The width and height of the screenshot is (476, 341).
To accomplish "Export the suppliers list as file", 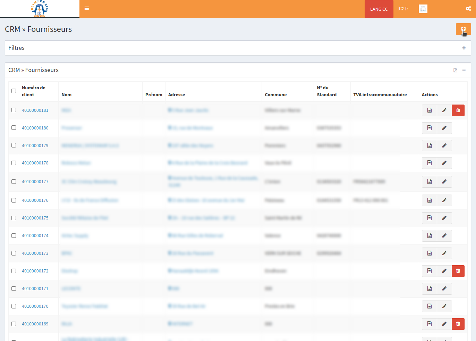I will [x=455, y=70].
